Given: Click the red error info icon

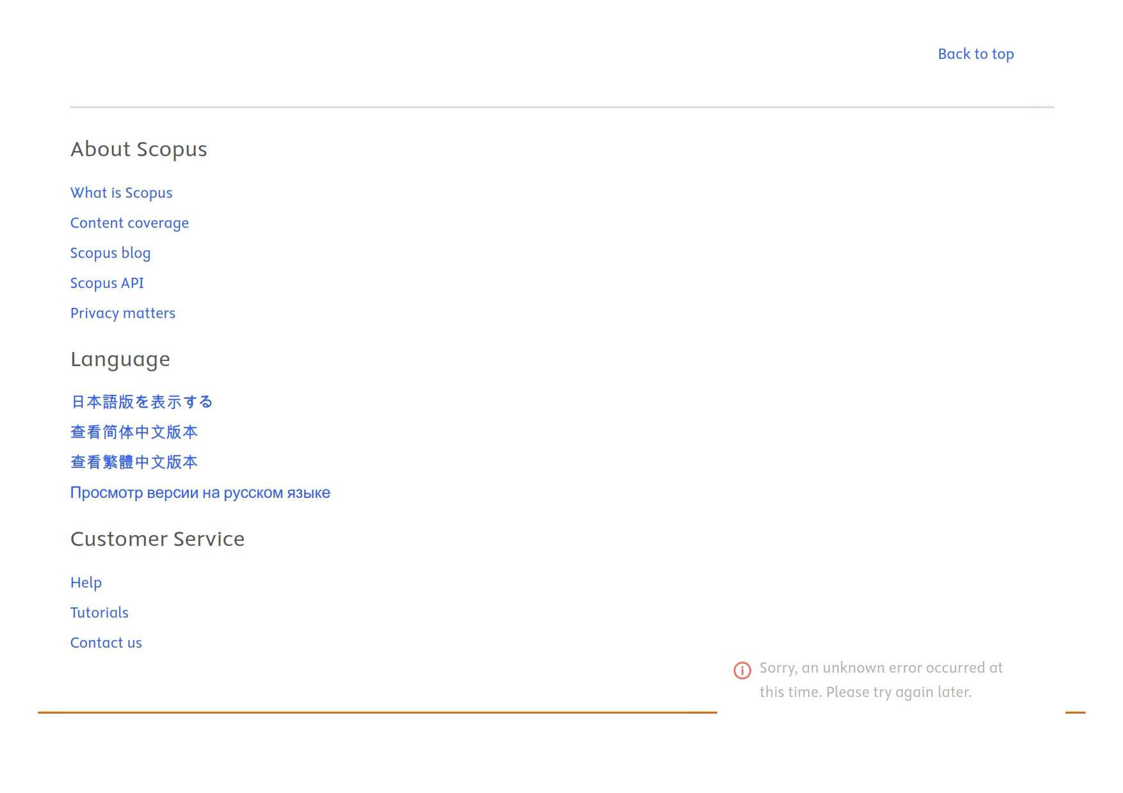Looking at the screenshot, I should pyautogui.click(x=742, y=670).
